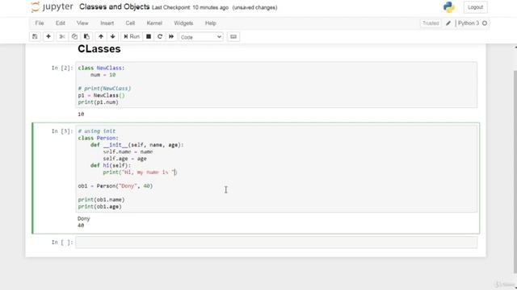Click the empty In [ ] prompt
This screenshot has width=517, height=290.
62,242
